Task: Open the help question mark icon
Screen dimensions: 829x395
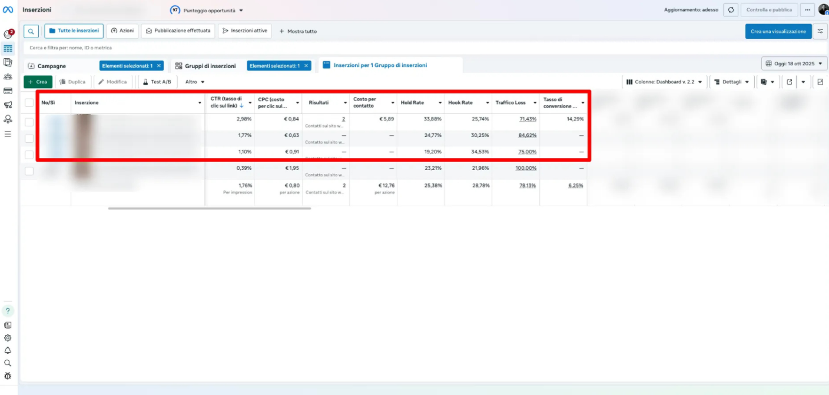Action: pyautogui.click(x=8, y=311)
